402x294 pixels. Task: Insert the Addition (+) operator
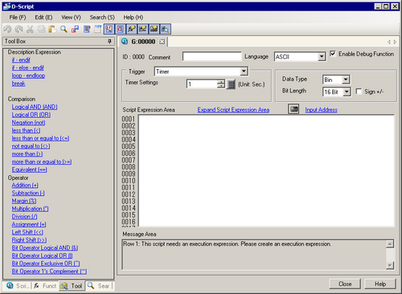click(25, 185)
